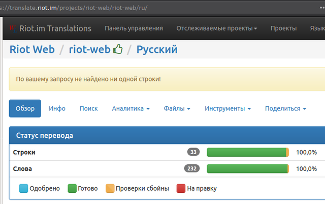Click the thumbs-up icon next to riot-web
The width and height of the screenshot is (325, 204).
click(118, 49)
